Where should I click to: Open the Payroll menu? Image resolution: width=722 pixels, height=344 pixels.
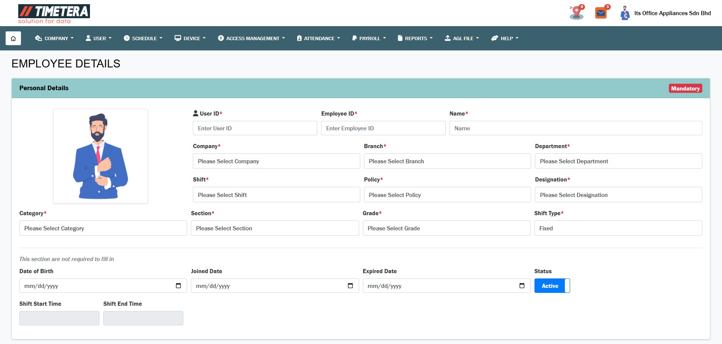coord(369,38)
